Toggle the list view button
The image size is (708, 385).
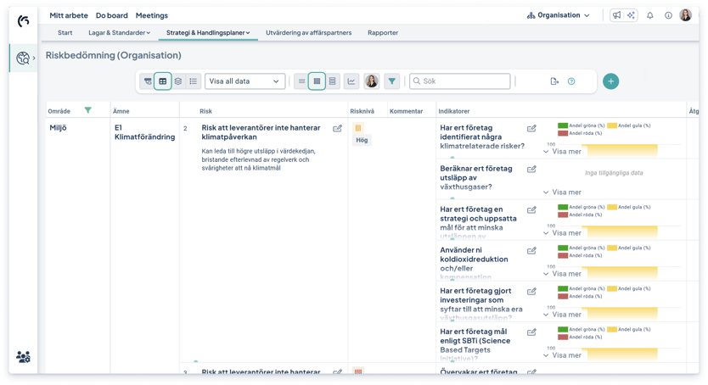click(193, 81)
